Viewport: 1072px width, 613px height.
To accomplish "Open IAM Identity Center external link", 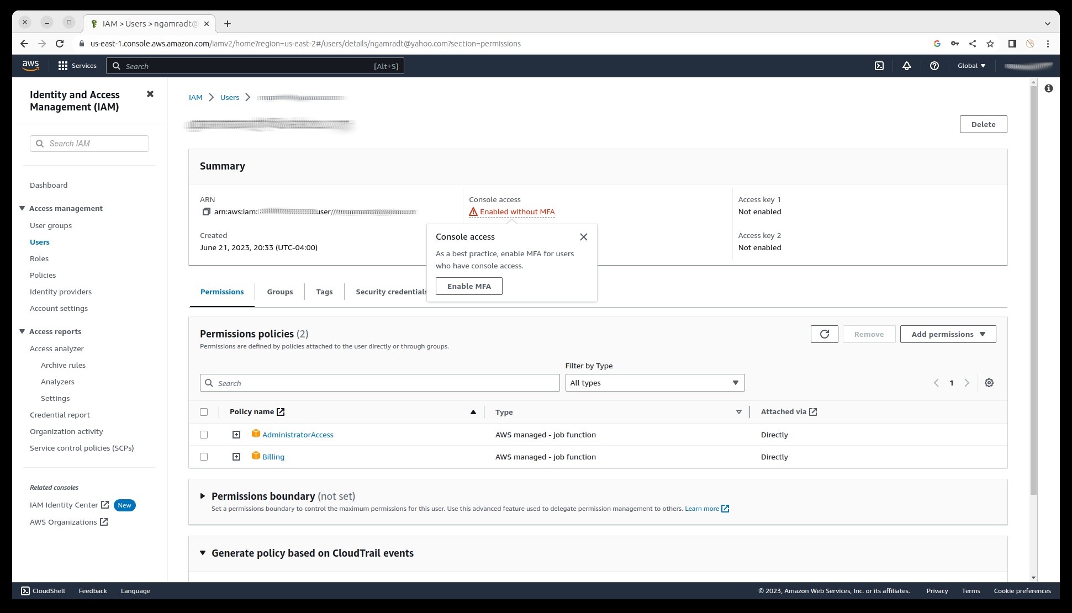I will 69,505.
